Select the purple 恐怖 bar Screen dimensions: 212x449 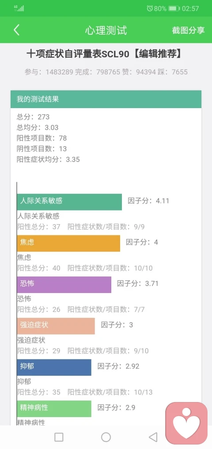pyautogui.click(x=64, y=285)
